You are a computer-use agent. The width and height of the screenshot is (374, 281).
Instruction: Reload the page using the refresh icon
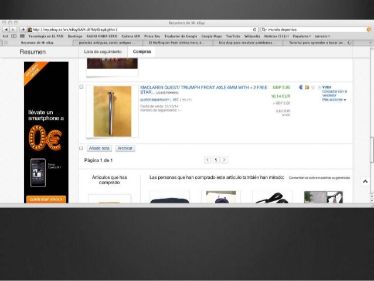point(254,29)
